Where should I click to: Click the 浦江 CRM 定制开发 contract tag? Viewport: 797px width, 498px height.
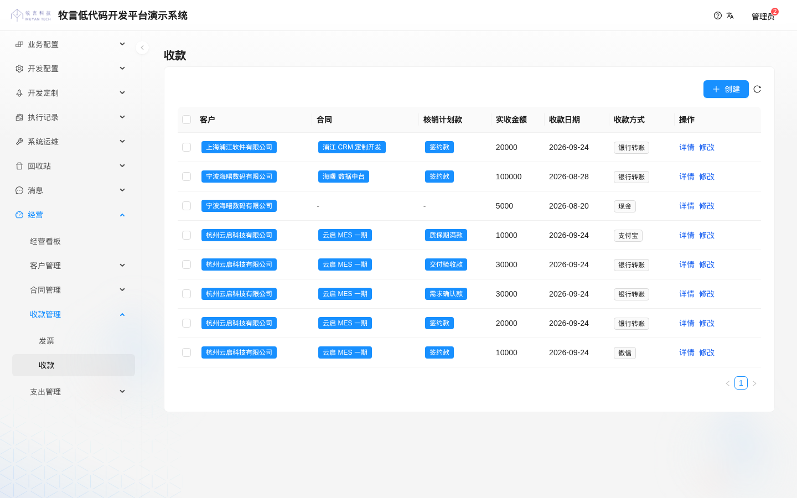tap(352, 147)
